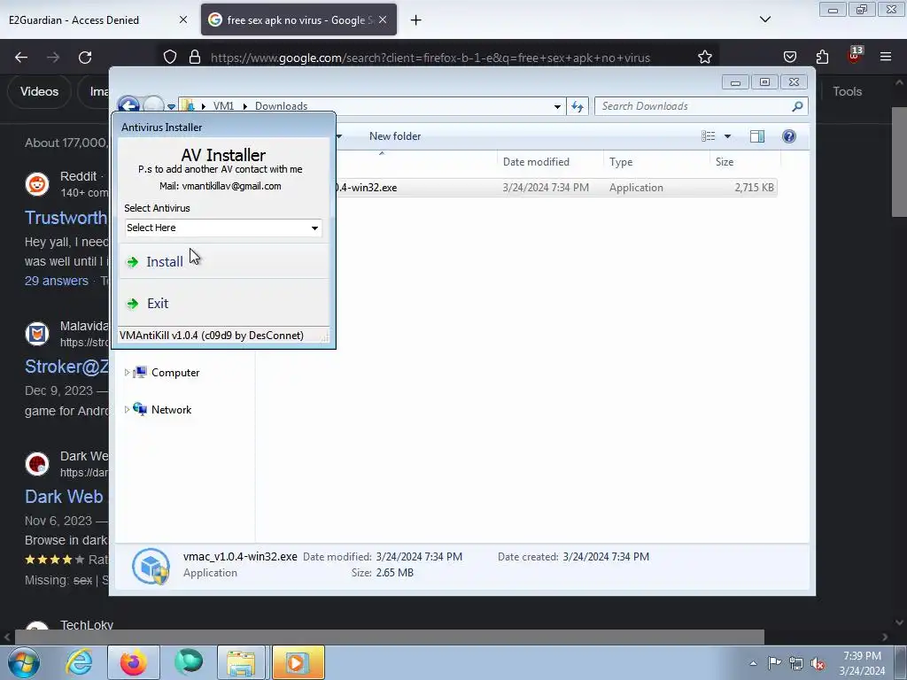
Task: Open the address bar history dropdown
Action: click(x=557, y=106)
